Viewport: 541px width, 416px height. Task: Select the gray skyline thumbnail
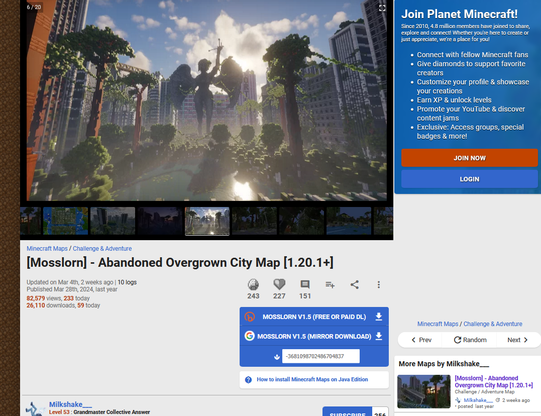[x=113, y=221]
